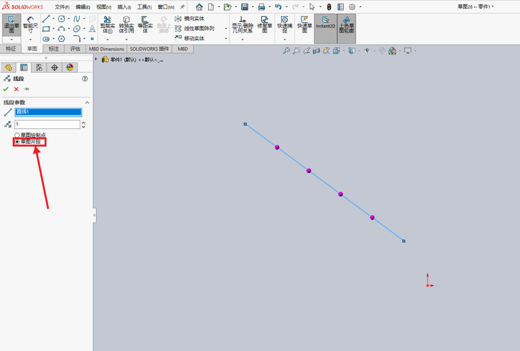Toggle the pin icon in the 线段 panel
520x351 pixels.
pos(26,89)
